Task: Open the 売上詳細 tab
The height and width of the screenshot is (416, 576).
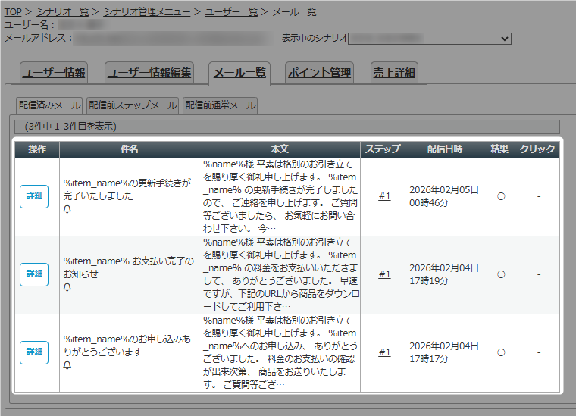Action: click(x=394, y=73)
